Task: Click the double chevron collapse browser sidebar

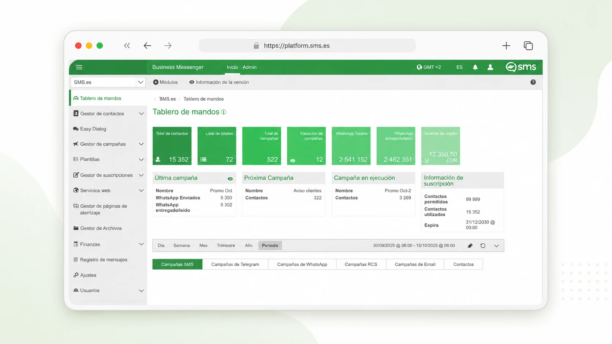Action: [127, 46]
